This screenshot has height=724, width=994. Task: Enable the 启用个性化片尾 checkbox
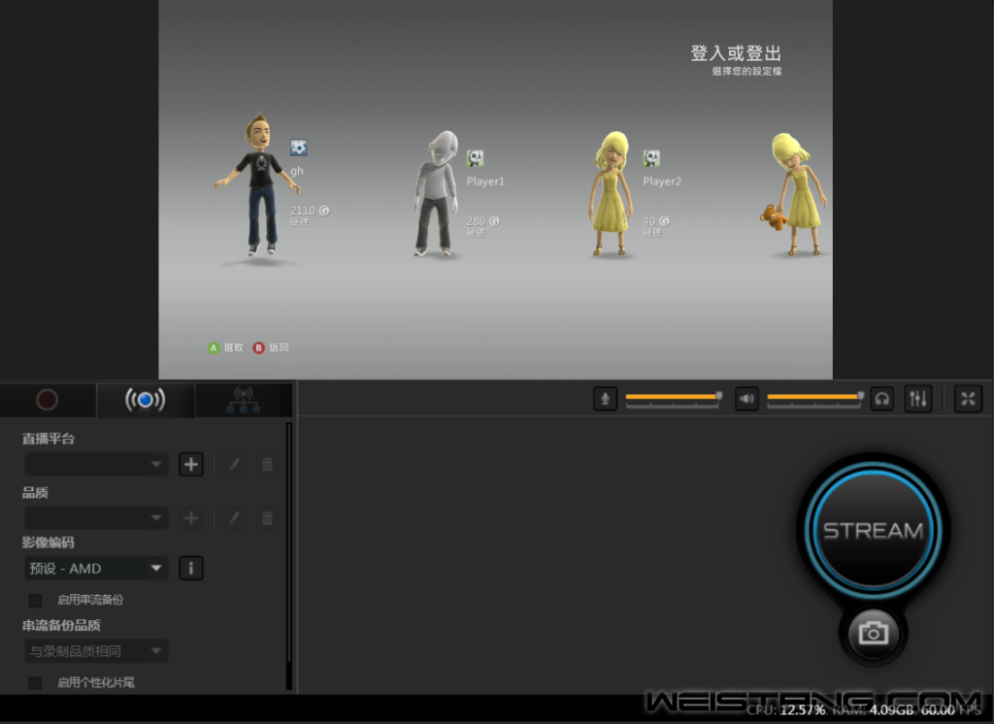[36, 683]
